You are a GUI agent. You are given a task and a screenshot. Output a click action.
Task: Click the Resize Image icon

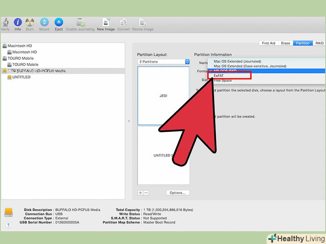coord(142,22)
